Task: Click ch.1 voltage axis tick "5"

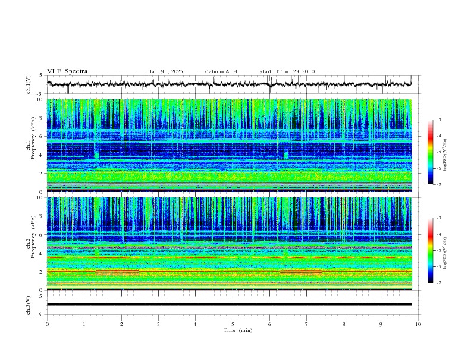Action: tap(41, 75)
